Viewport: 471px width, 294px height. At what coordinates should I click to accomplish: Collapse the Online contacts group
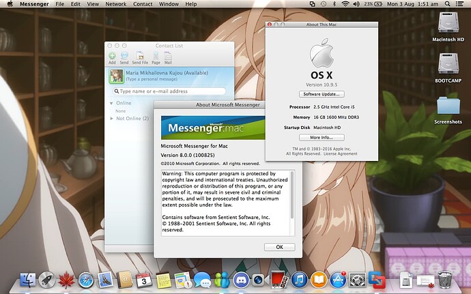click(x=111, y=103)
